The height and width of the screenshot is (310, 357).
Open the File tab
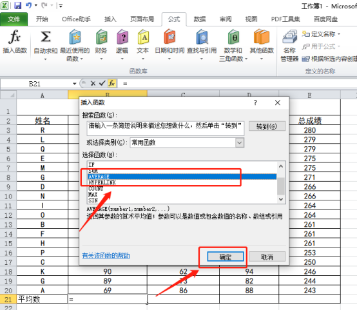pyautogui.click(x=14, y=19)
